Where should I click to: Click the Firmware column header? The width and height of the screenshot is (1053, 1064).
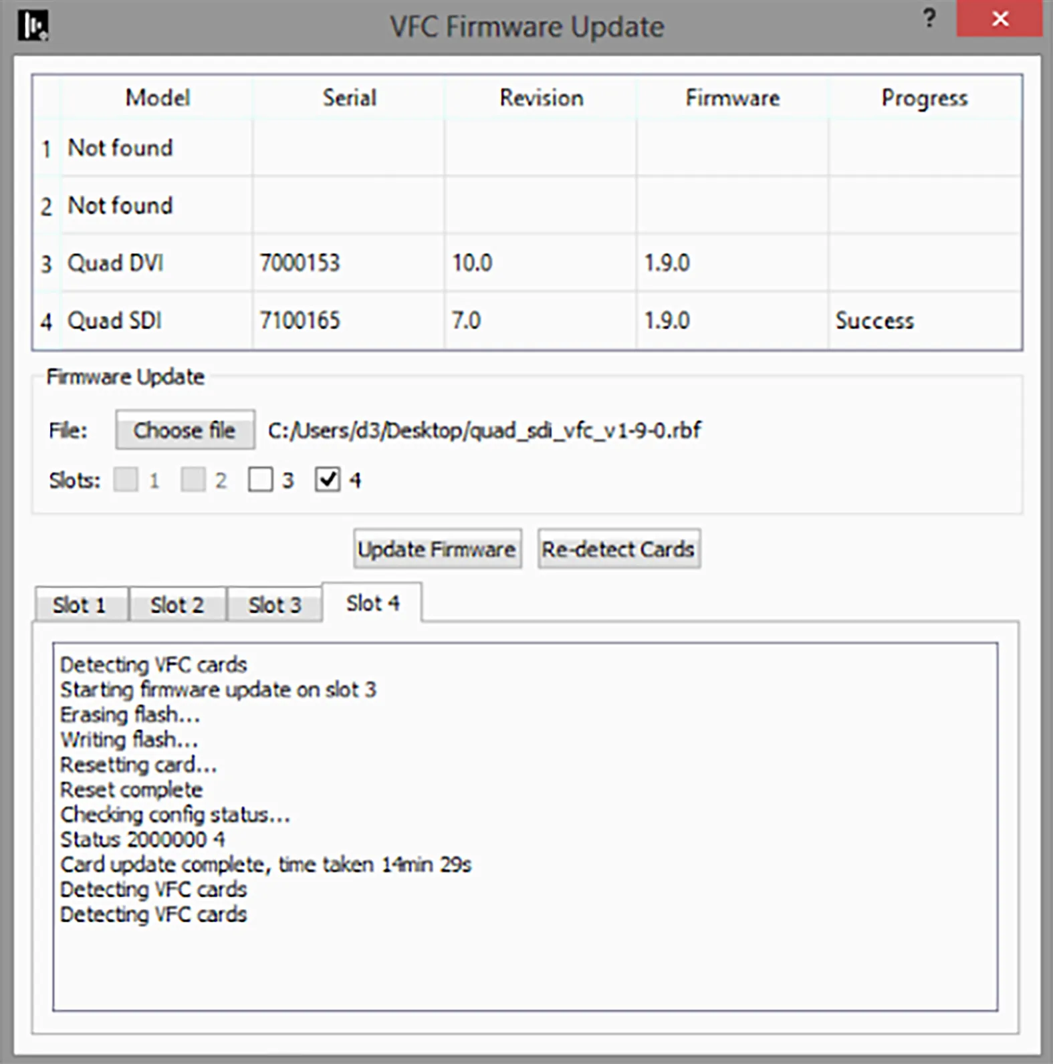tap(732, 98)
